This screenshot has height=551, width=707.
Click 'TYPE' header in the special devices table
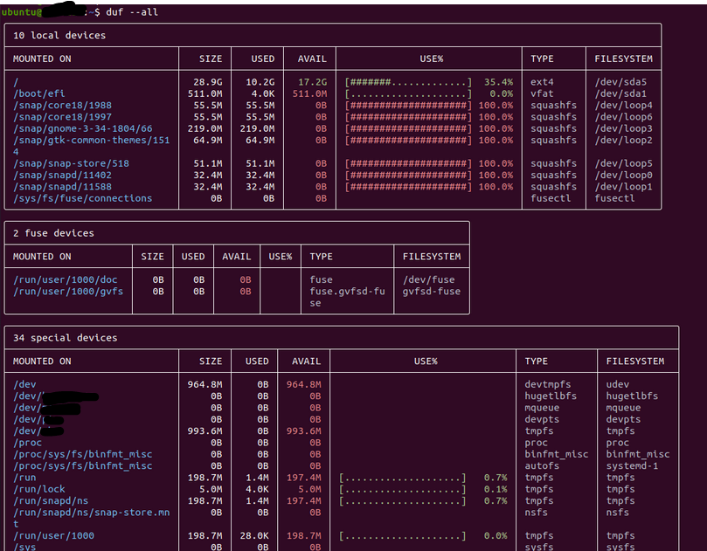[x=536, y=361]
